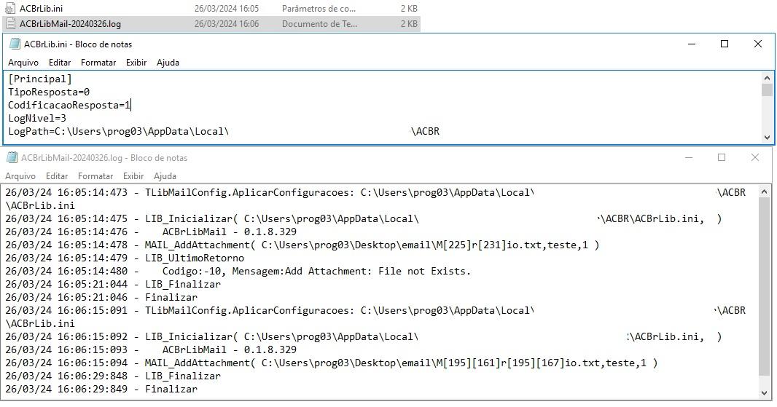777x407 pixels.
Task: Open Arquivo menu in log Notepad window
Action: pos(20,175)
